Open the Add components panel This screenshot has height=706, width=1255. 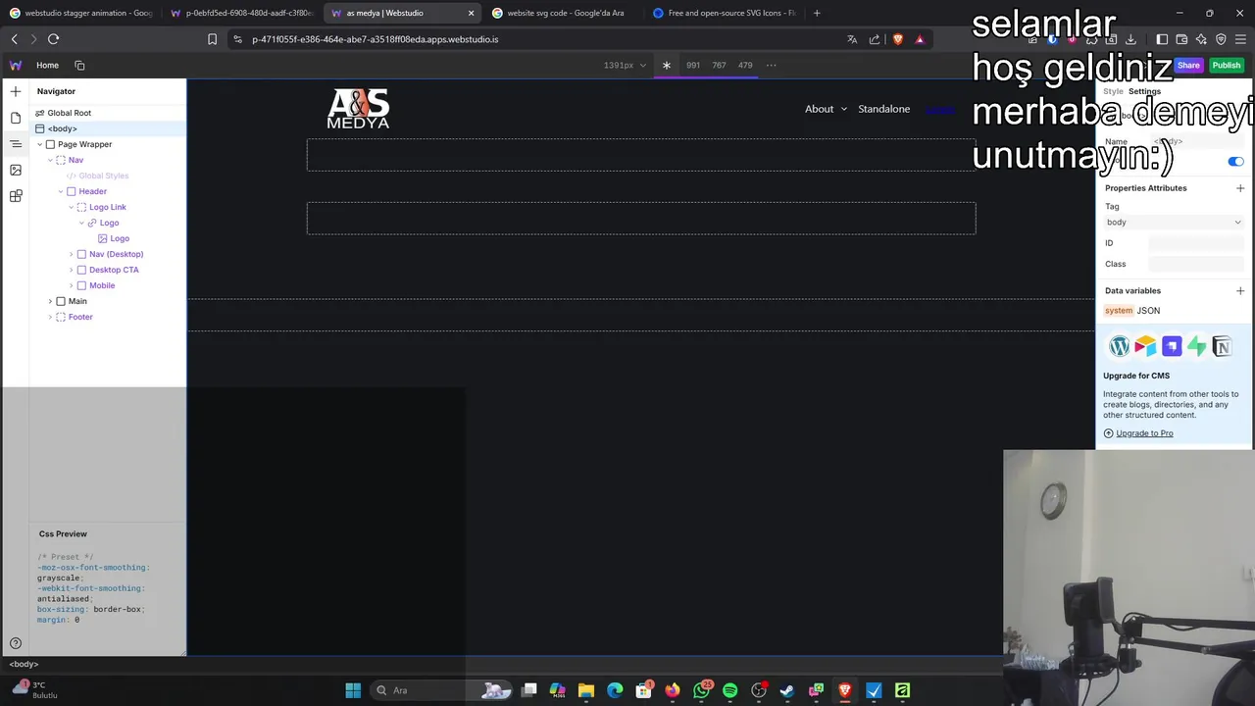coord(16,91)
